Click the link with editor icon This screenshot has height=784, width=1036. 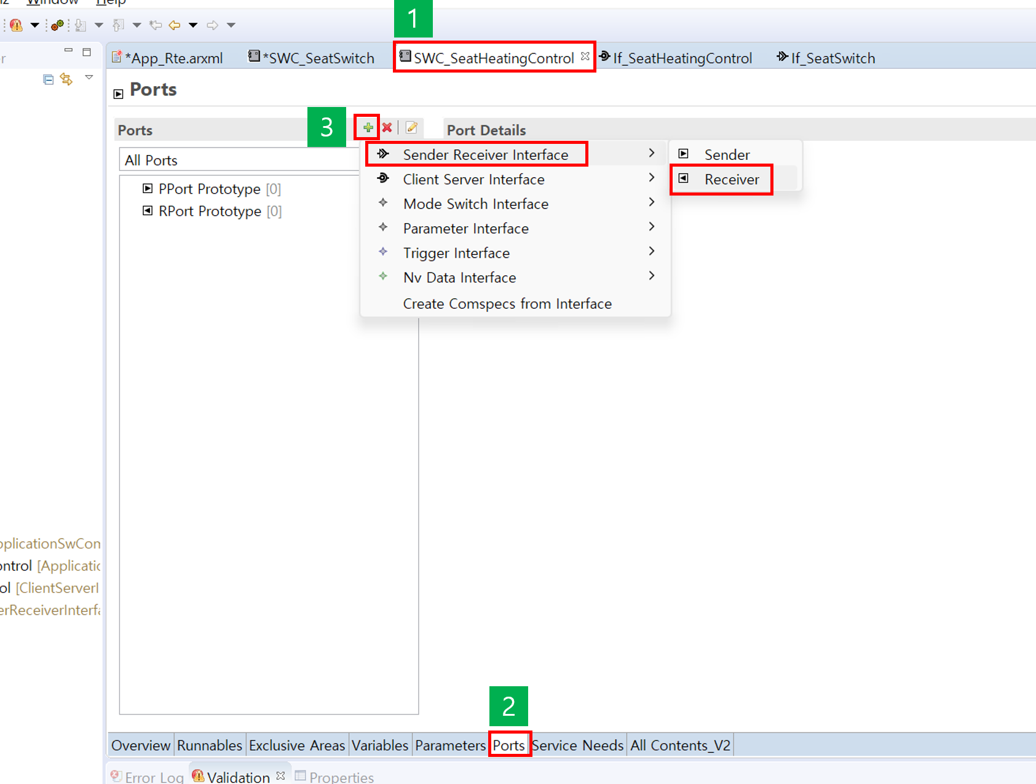pyautogui.click(x=66, y=79)
